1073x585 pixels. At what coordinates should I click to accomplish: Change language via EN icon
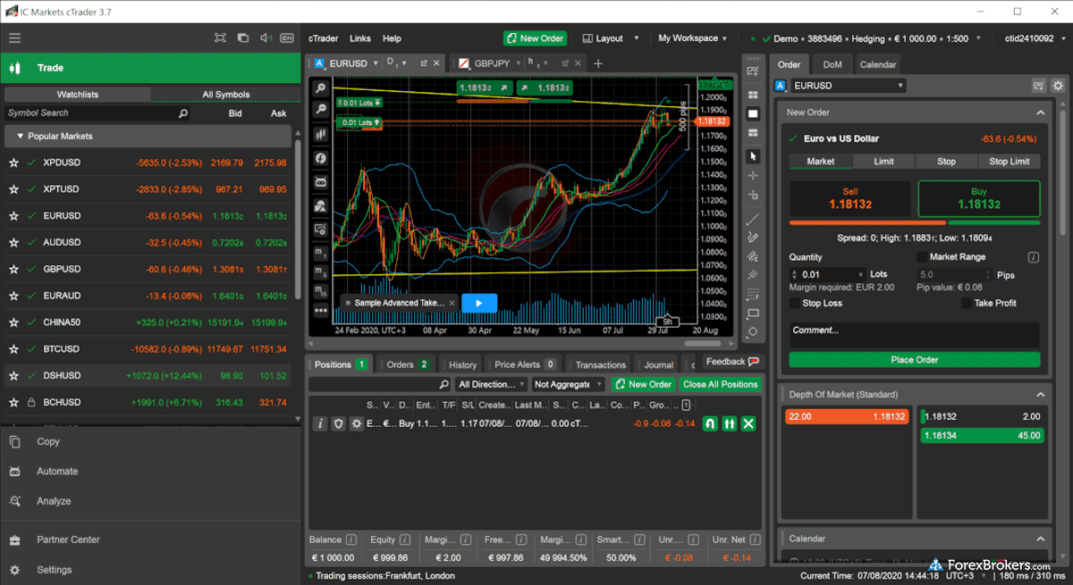pyautogui.click(x=287, y=38)
